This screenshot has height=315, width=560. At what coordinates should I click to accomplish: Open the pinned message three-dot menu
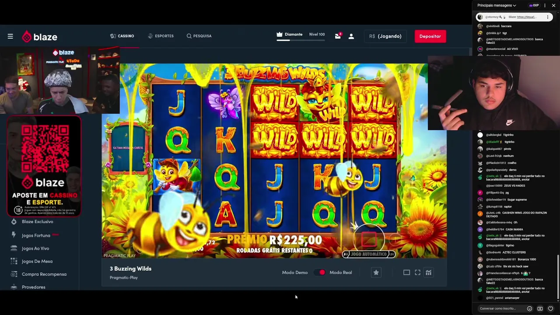click(x=547, y=17)
